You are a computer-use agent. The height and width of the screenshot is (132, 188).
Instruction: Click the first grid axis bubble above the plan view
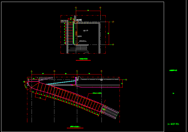76,8
